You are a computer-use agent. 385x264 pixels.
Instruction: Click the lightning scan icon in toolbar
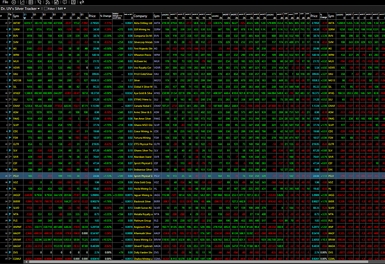click(39, 2)
